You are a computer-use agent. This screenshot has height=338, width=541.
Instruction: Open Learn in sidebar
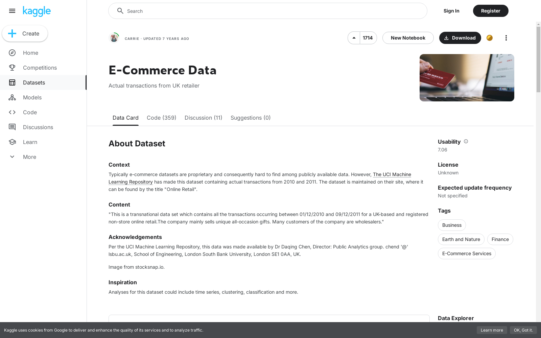(43, 142)
